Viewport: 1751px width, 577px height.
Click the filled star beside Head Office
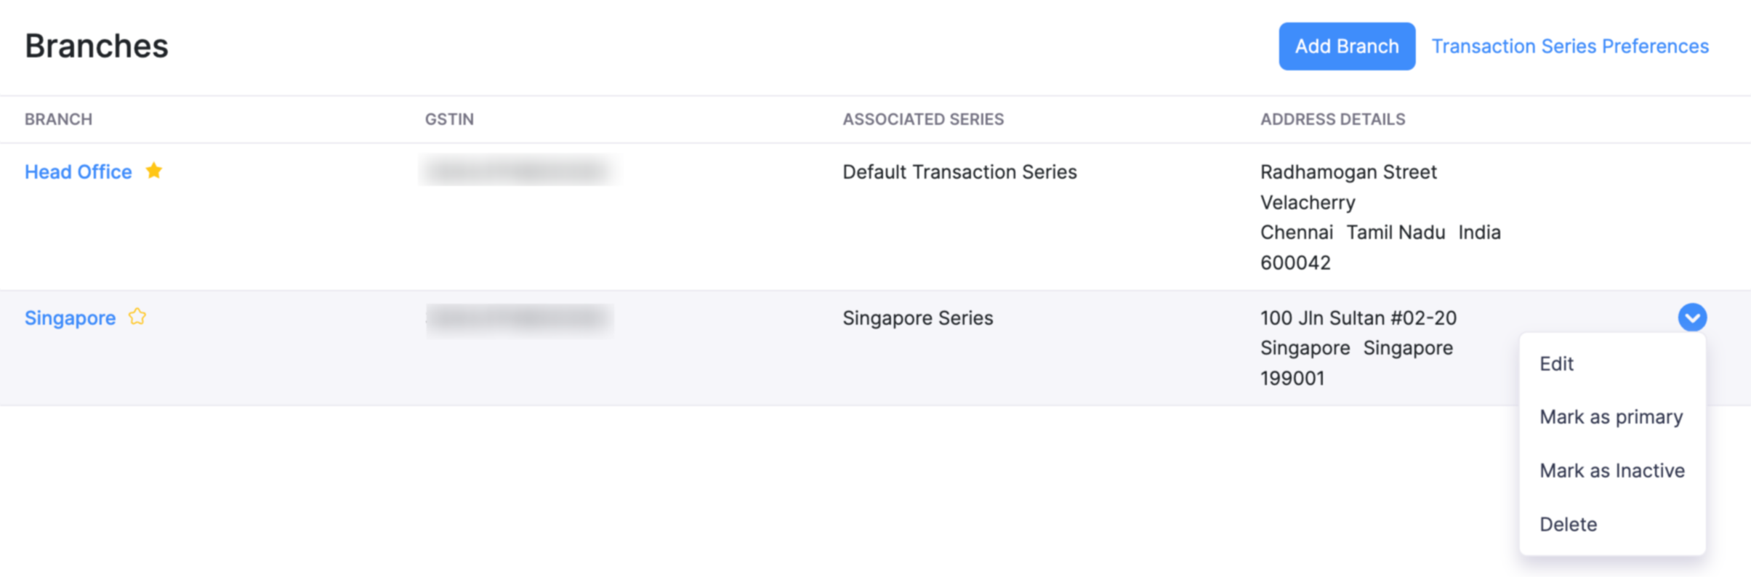[x=154, y=171]
